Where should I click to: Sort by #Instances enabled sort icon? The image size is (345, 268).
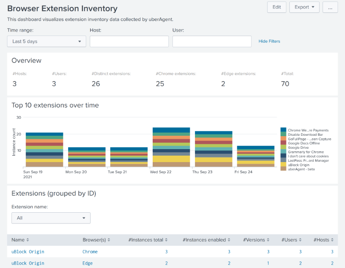point(230,240)
